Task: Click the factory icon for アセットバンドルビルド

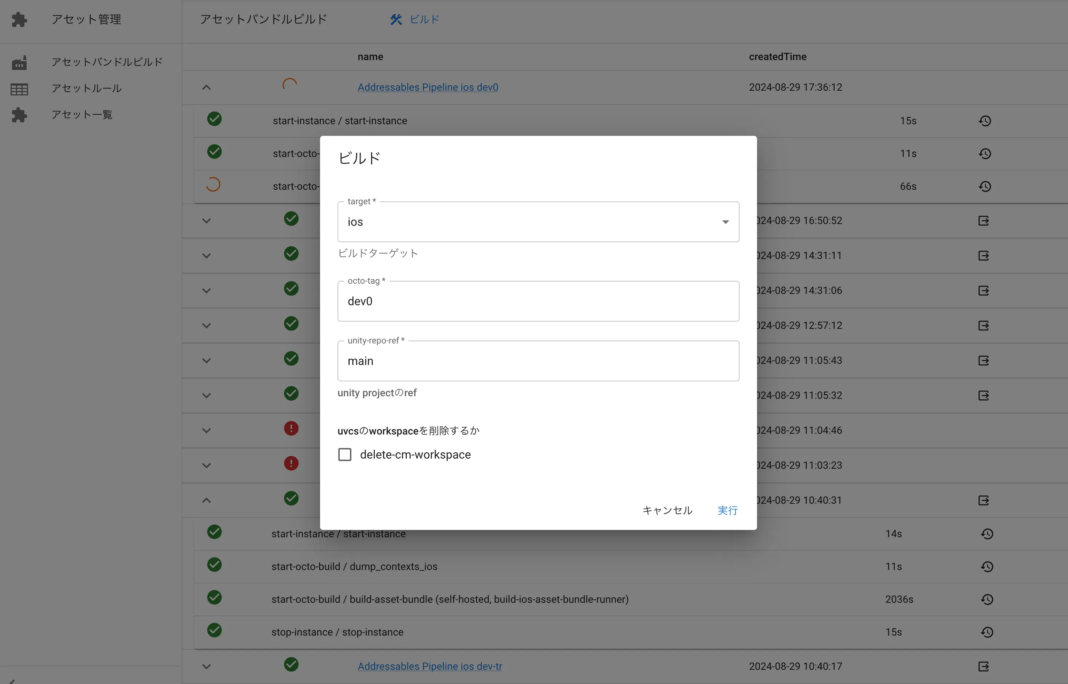Action: [x=19, y=63]
